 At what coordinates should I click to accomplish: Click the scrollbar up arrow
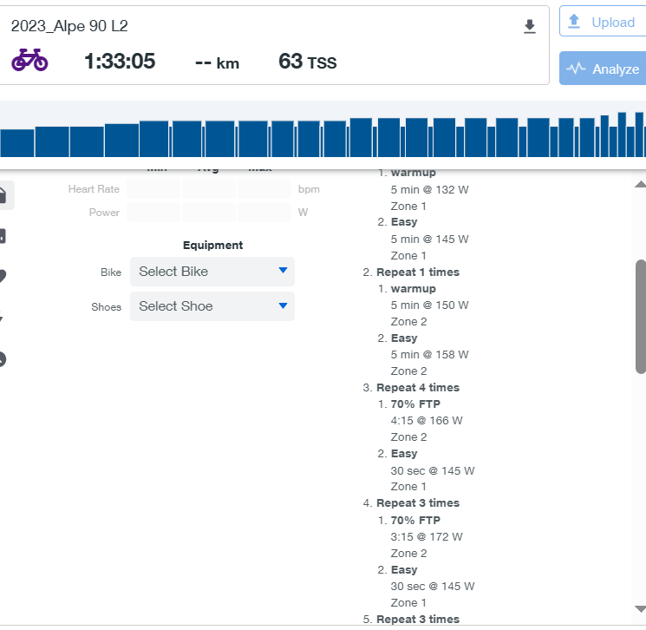640,184
